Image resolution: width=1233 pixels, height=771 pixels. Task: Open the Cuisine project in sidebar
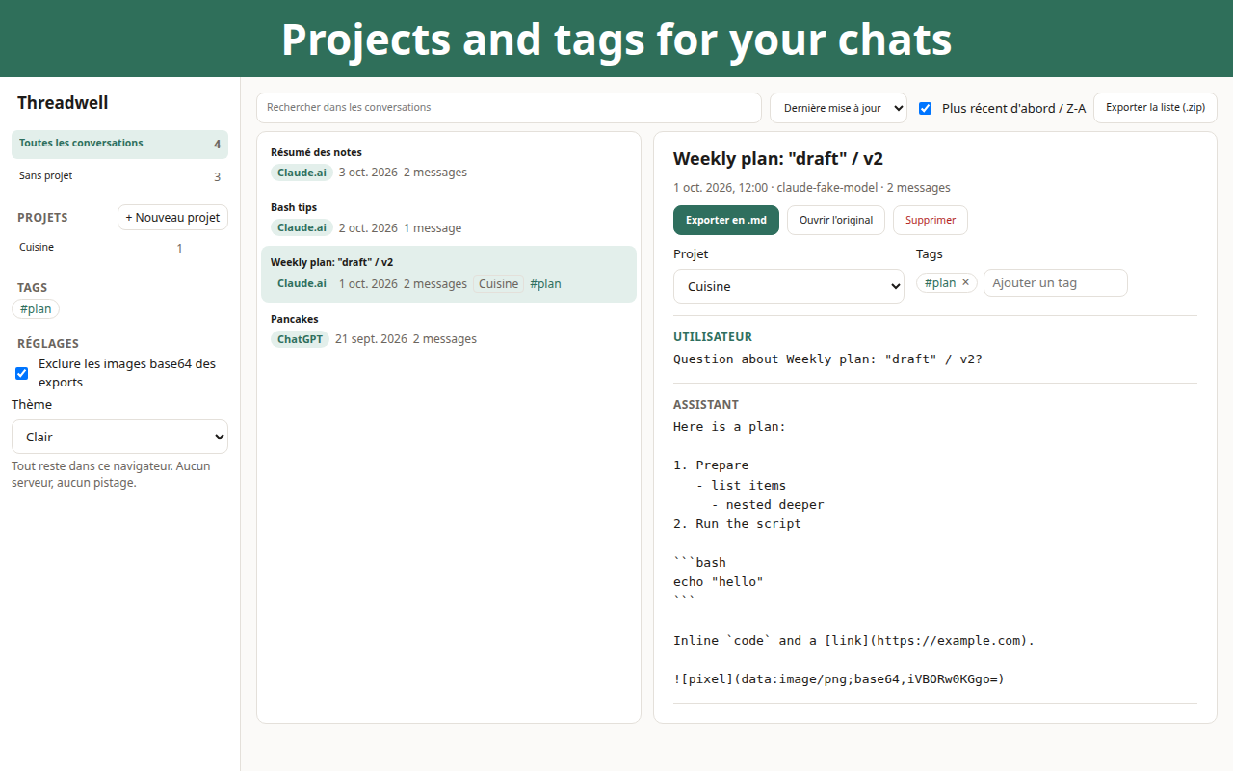(100, 248)
